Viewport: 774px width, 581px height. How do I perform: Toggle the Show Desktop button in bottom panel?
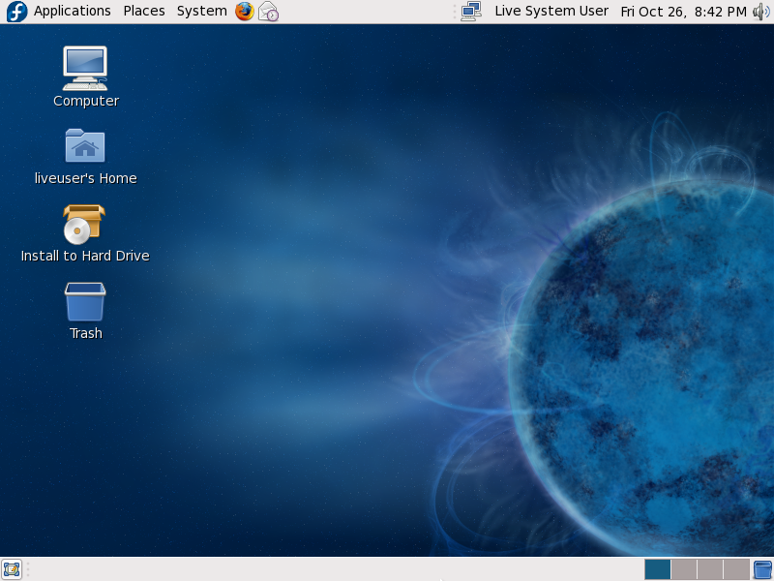point(12,569)
